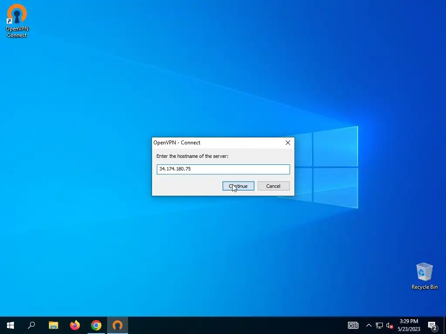Open the notification center with 2 alerts
446x334 pixels.
pos(432,325)
